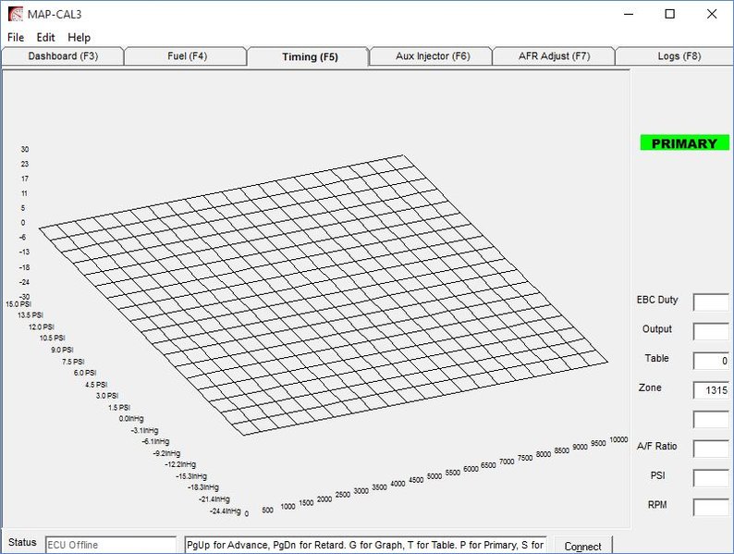Click the 2500 RPM axis label
The image size is (734, 554).
pyautogui.click(x=343, y=495)
